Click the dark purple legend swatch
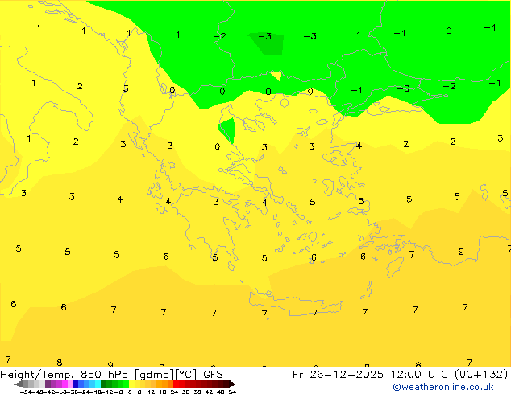 click(x=48, y=384)
